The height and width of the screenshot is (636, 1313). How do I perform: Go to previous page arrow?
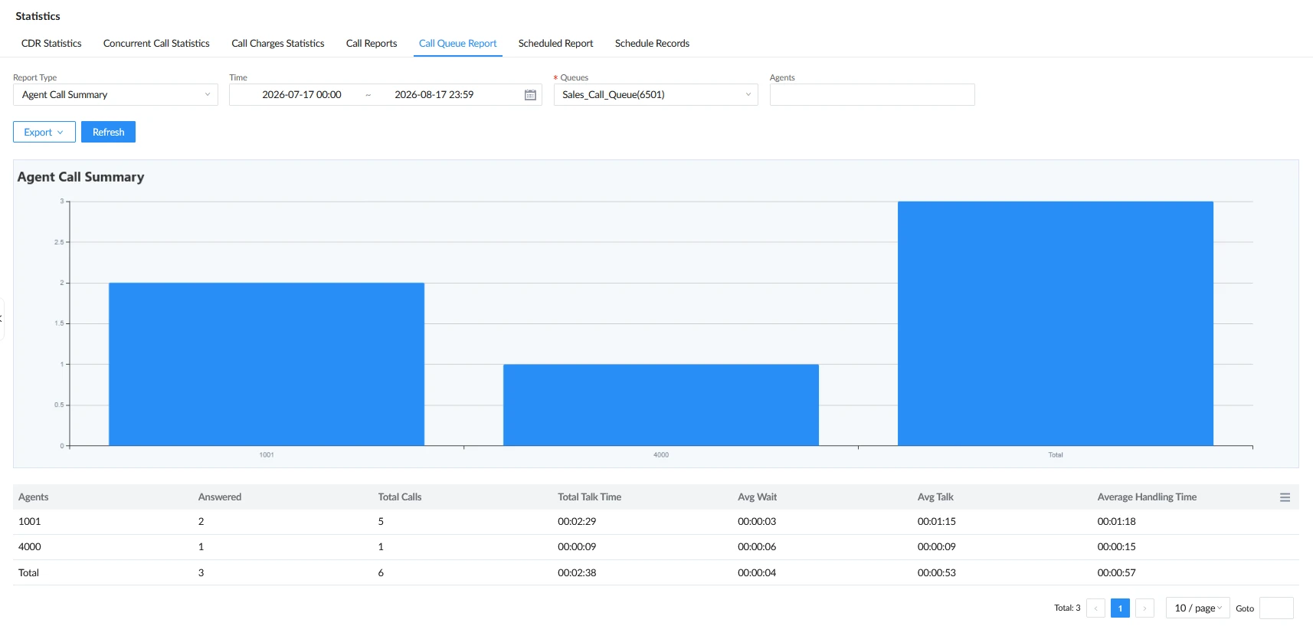tap(1095, 608)
